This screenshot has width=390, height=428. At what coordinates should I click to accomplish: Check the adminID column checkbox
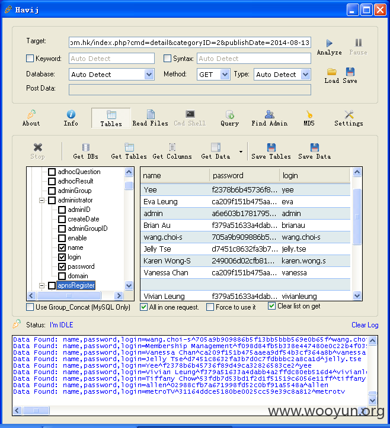(62, 210)
